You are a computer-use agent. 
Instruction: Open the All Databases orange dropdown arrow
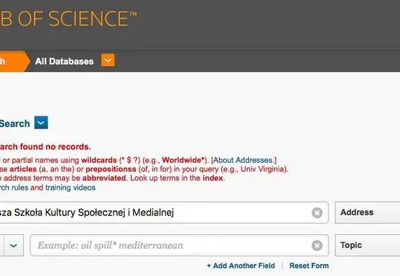[x=108, y=60]
